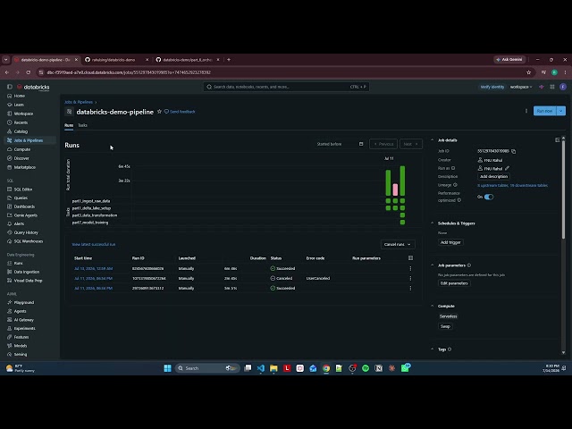
Task: Open the Cancel runs dropdown
Action: (398, 244)
